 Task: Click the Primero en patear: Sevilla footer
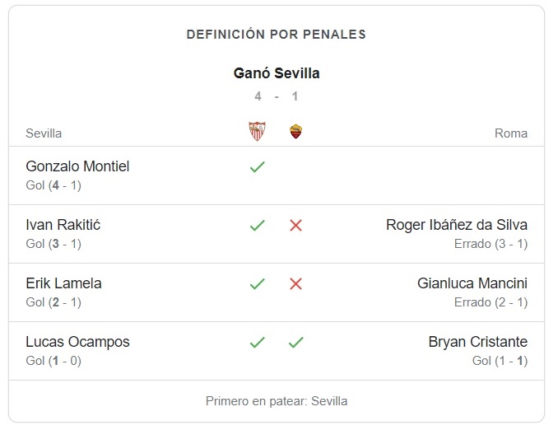pos(277,401)
